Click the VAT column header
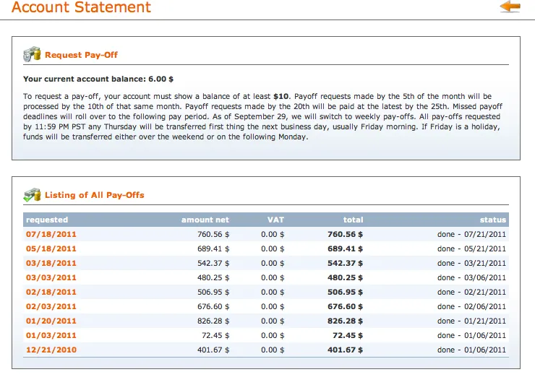Image resolution: width=535 pixels, height=385 pixels. click(275, 220)
